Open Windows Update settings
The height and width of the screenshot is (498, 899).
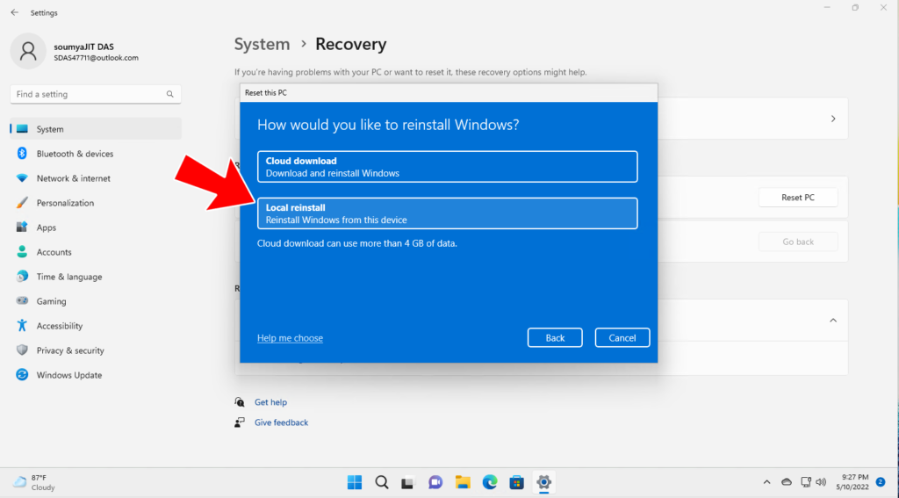95,375
